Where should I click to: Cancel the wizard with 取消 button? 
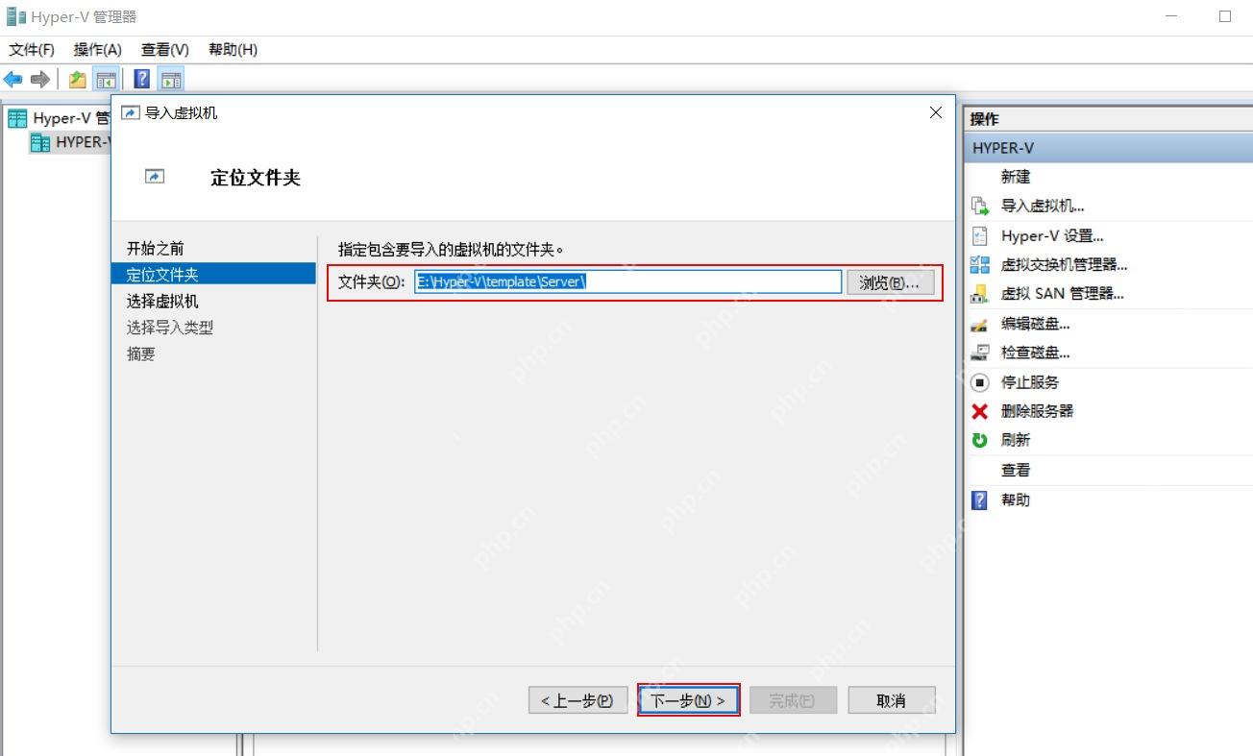click(x=892, y=700)
